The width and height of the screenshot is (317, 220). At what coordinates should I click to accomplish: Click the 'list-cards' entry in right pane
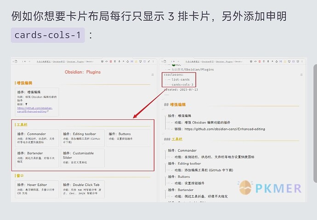point(181,79)
